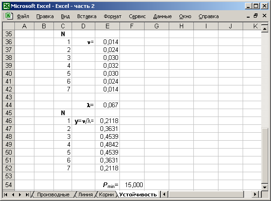
Task: Select cell F54 with value 15,000
Action: [132, 185]
